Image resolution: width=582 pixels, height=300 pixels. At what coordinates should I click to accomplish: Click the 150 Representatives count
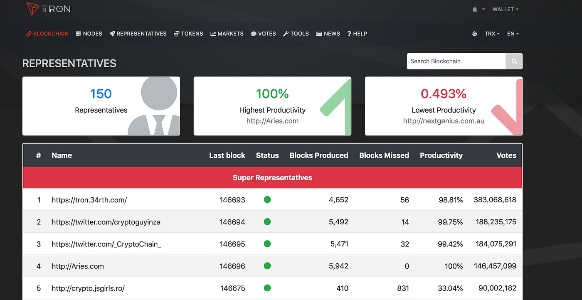[101, 94]
